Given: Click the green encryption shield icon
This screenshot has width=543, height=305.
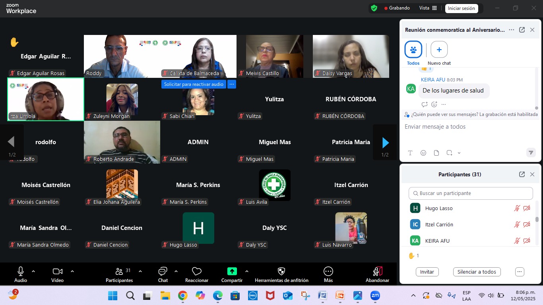Looking at the screenshot, I should pos(374,8).
